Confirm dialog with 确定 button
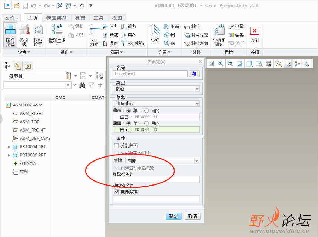Screen dimensions: 318x237 click(173, 216)
